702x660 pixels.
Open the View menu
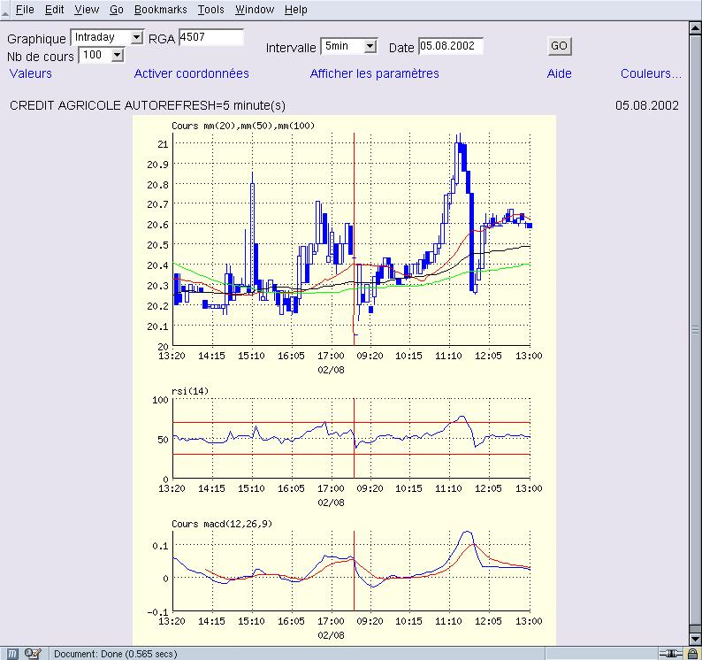[x=87, y=10]
